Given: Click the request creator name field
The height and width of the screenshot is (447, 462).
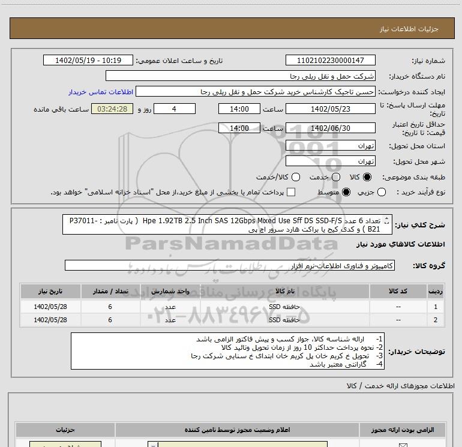Looking at the screenshot, I should click(256, 91).
